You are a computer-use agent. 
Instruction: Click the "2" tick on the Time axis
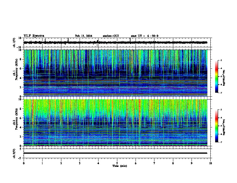(61, 163)
